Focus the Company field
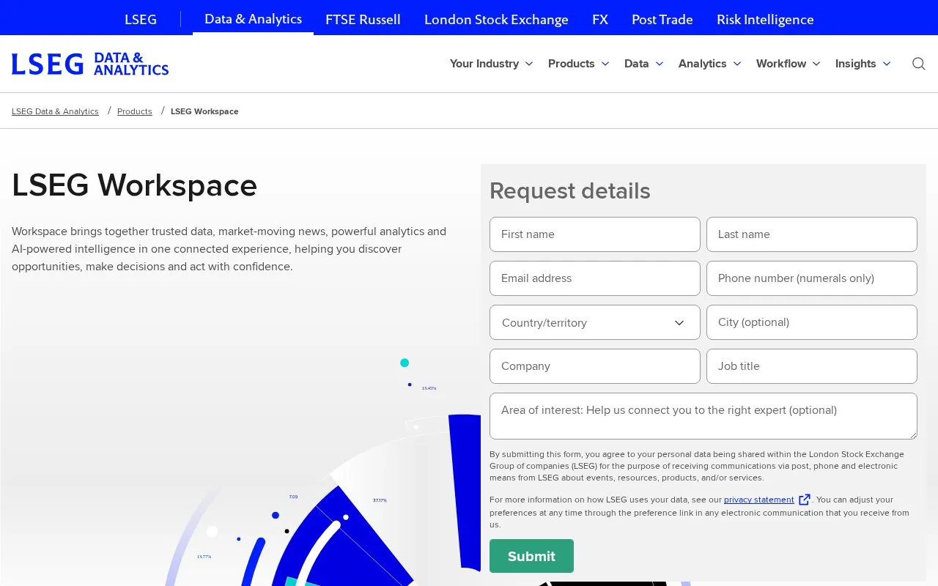The height and width of the screenshot is (586, 938). 594,366
